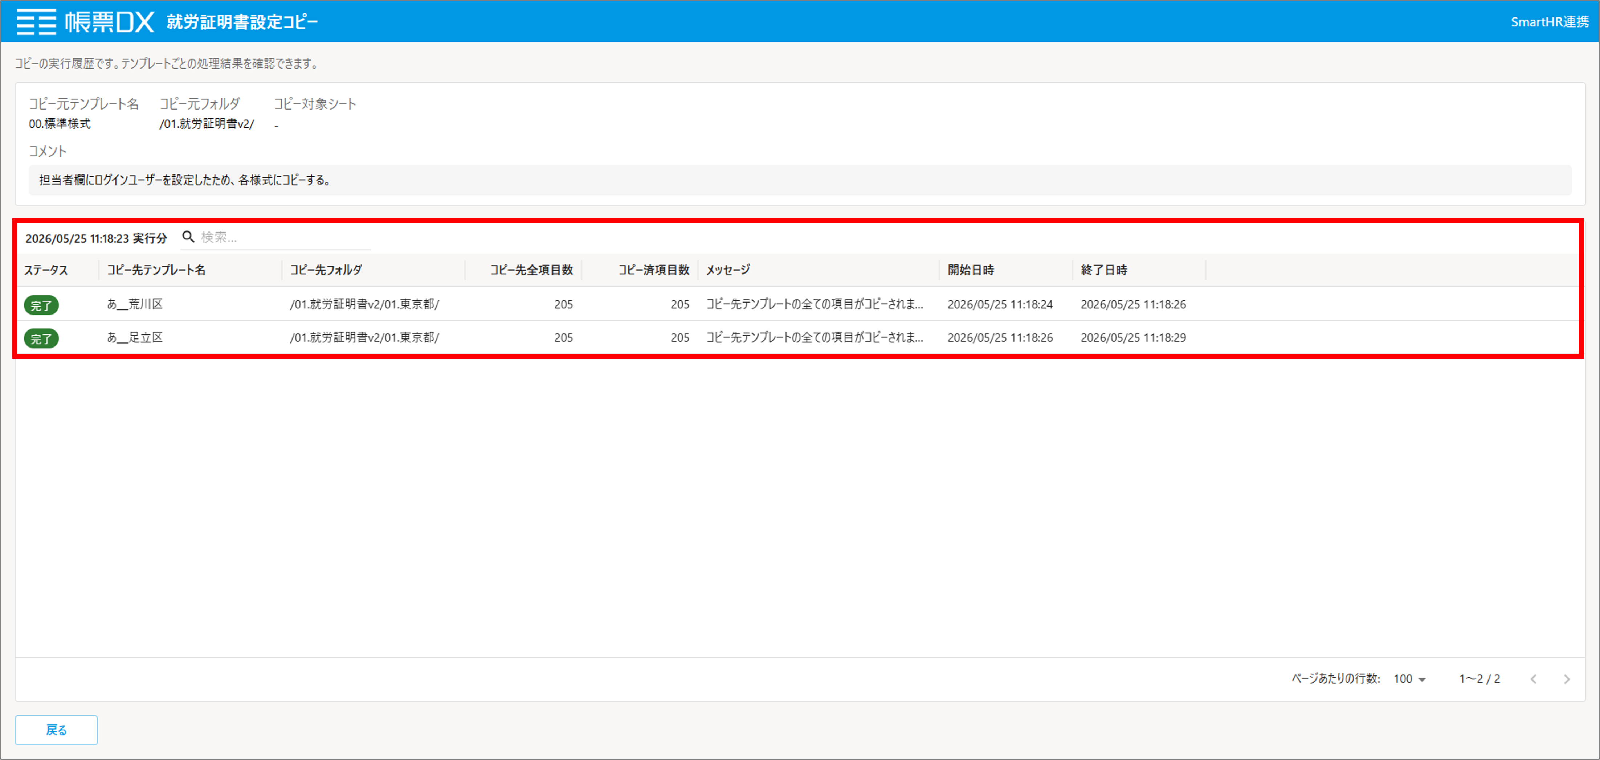The height and width of the screenshot is (760, 1600).
Task: Open rows-per-page dropdown showing 100
Action: click(x=1409, y=679)
